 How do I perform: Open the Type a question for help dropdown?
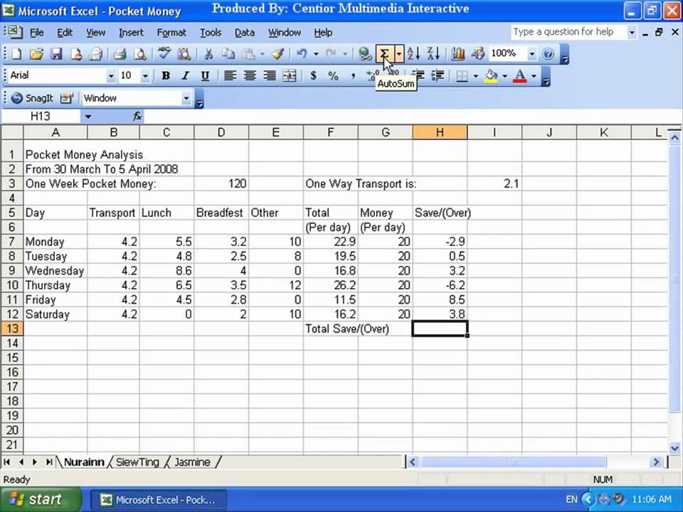(632, 32)
